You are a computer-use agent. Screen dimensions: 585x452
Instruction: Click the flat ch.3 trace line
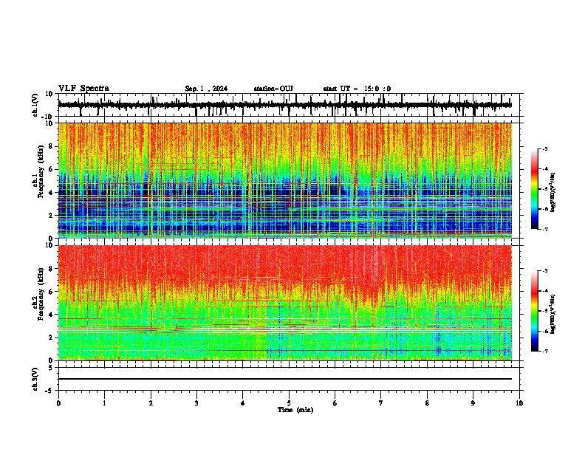(285, 379)
